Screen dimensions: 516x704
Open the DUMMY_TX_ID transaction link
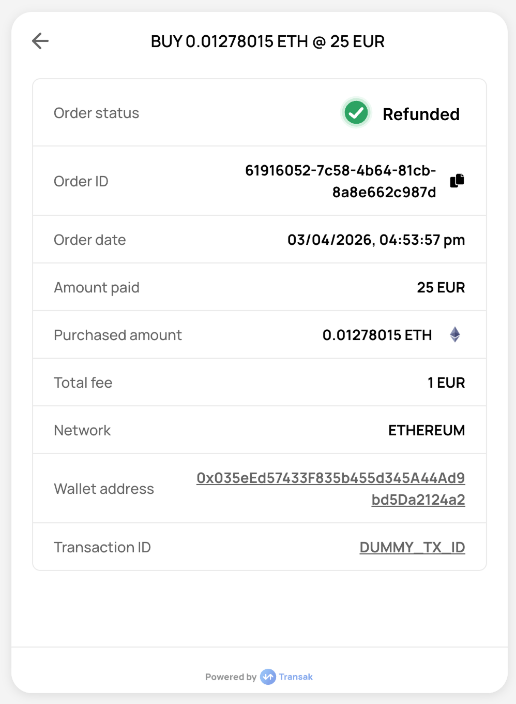point(412,547)
